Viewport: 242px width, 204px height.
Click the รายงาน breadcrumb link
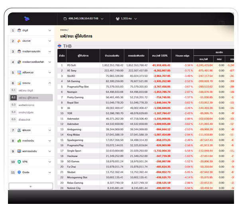(63, 30)
